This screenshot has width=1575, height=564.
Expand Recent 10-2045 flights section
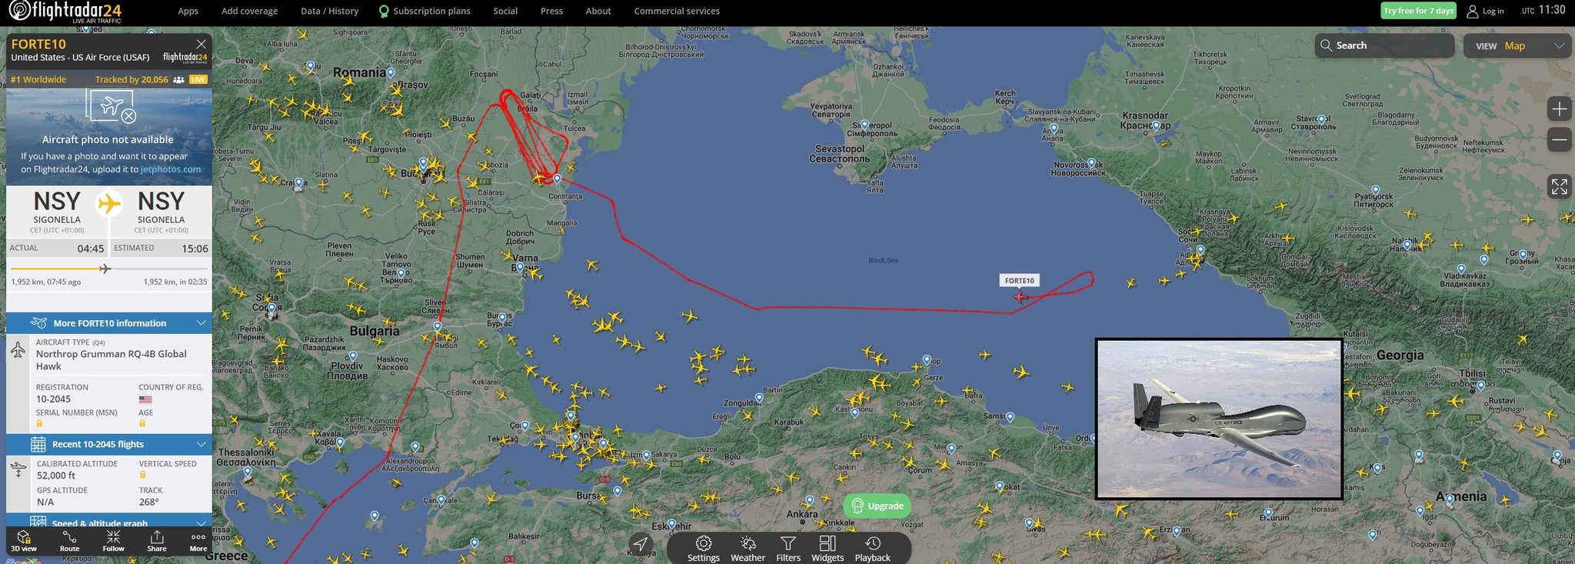[108, 444]
